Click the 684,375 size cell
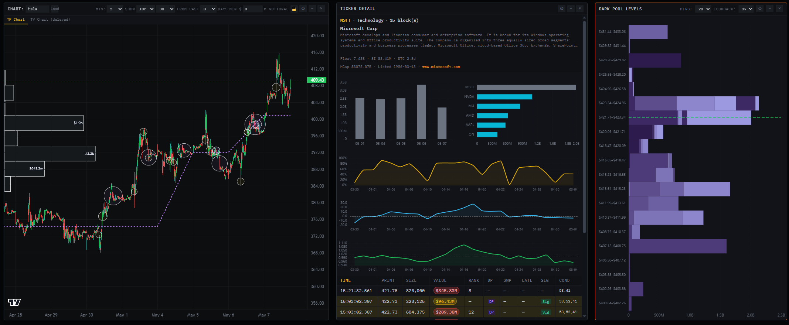The width and height of the screenshot is (789, 325). (x=415, y=312)
